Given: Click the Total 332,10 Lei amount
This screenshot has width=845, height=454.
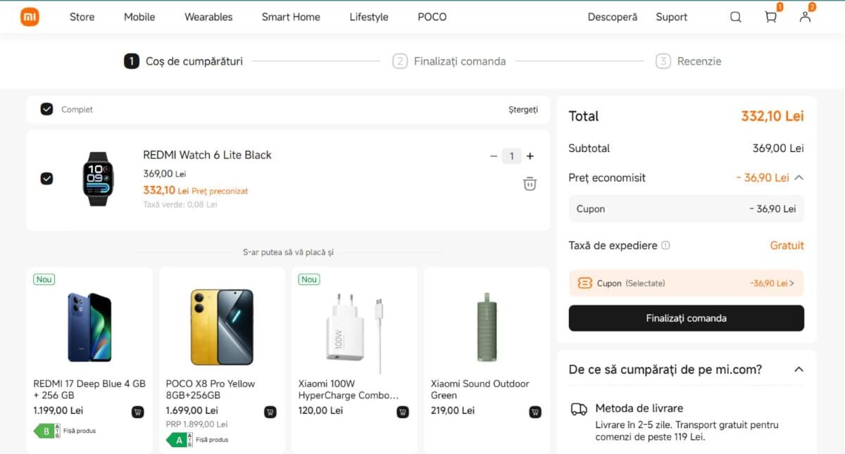Looking at the screenshot, I should [x=772, y=116].
